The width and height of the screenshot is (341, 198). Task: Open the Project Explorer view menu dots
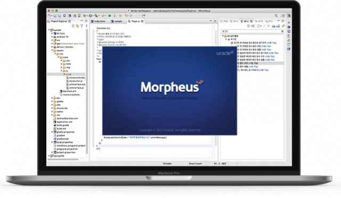tap(86, 26)
